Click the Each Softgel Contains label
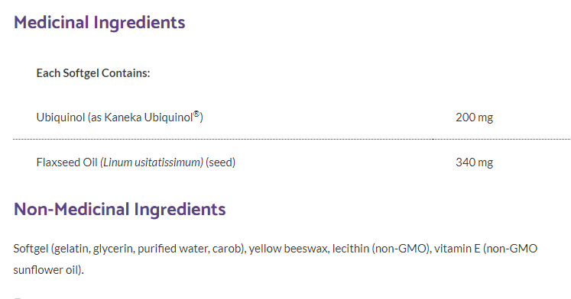 93,73
